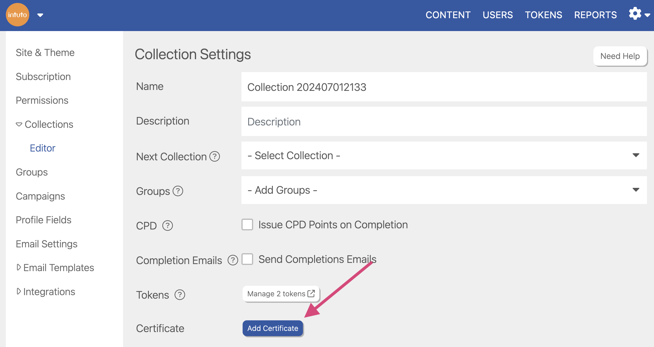
Task: Enable Issue CPD Points on Completion
Action: (x=247, y=225)
